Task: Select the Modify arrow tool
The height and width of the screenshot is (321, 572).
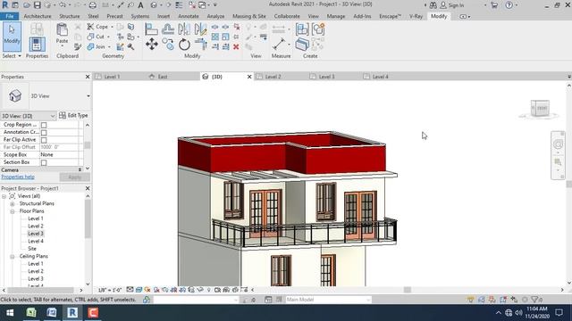Action: [12, 37]
